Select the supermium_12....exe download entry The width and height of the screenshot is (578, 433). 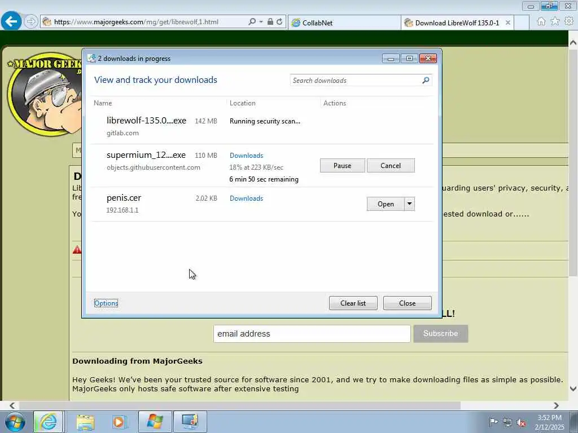[x=262, y=166]
